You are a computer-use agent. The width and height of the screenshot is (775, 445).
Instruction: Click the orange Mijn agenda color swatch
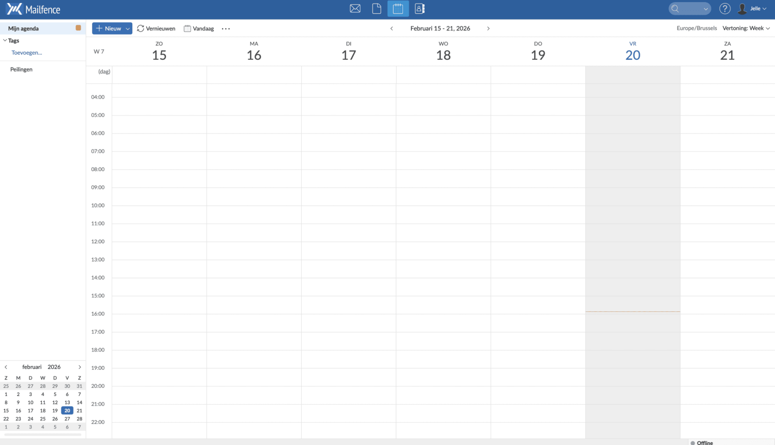[79, 28]
